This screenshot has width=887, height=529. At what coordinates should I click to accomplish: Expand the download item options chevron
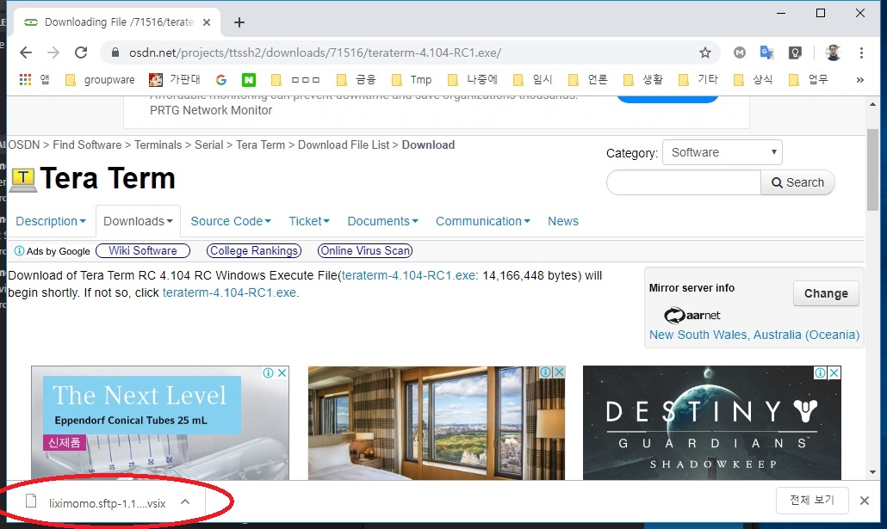(185, 501)
